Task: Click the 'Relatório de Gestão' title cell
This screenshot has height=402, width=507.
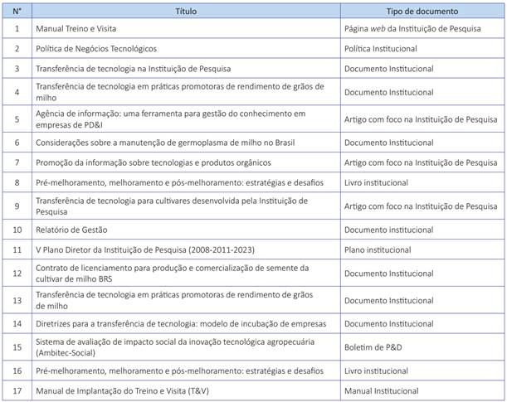Action: [x=71, y=228]
